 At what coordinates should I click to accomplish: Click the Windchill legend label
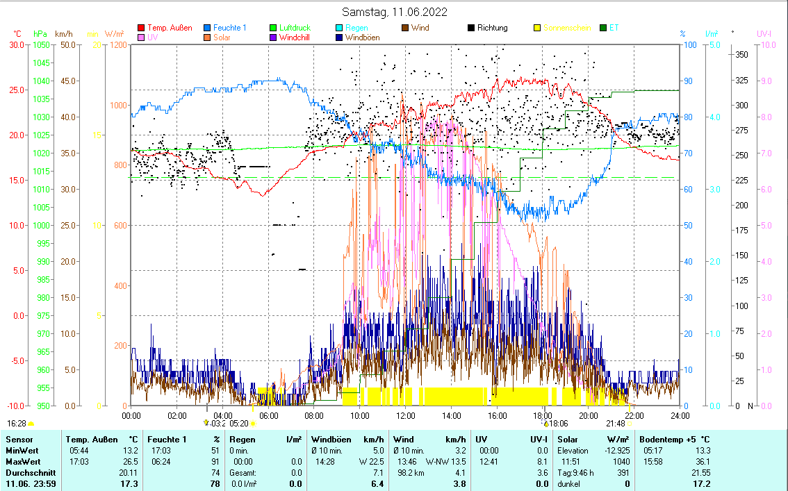[295, 38]
